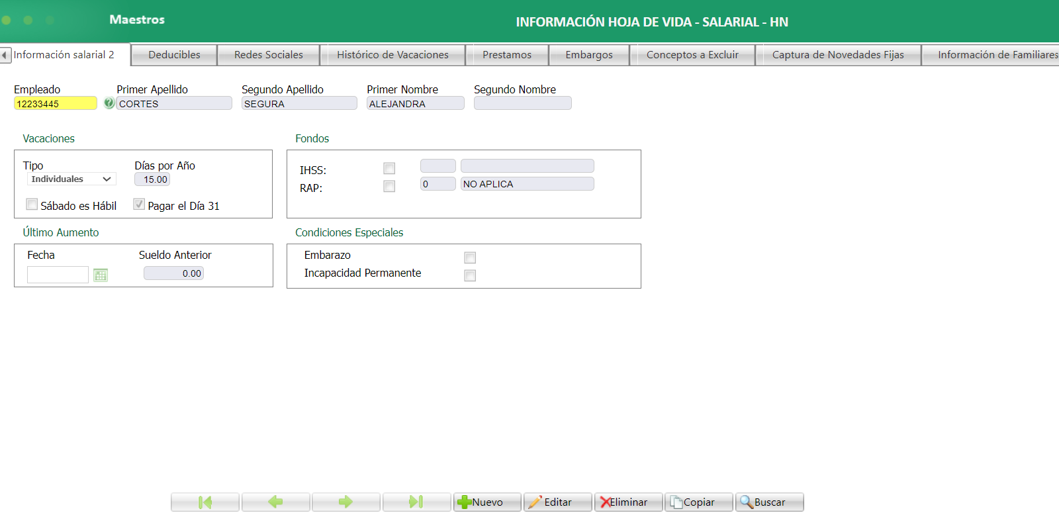
Task: Go to the next record arrow
Action: click(346, 502)
